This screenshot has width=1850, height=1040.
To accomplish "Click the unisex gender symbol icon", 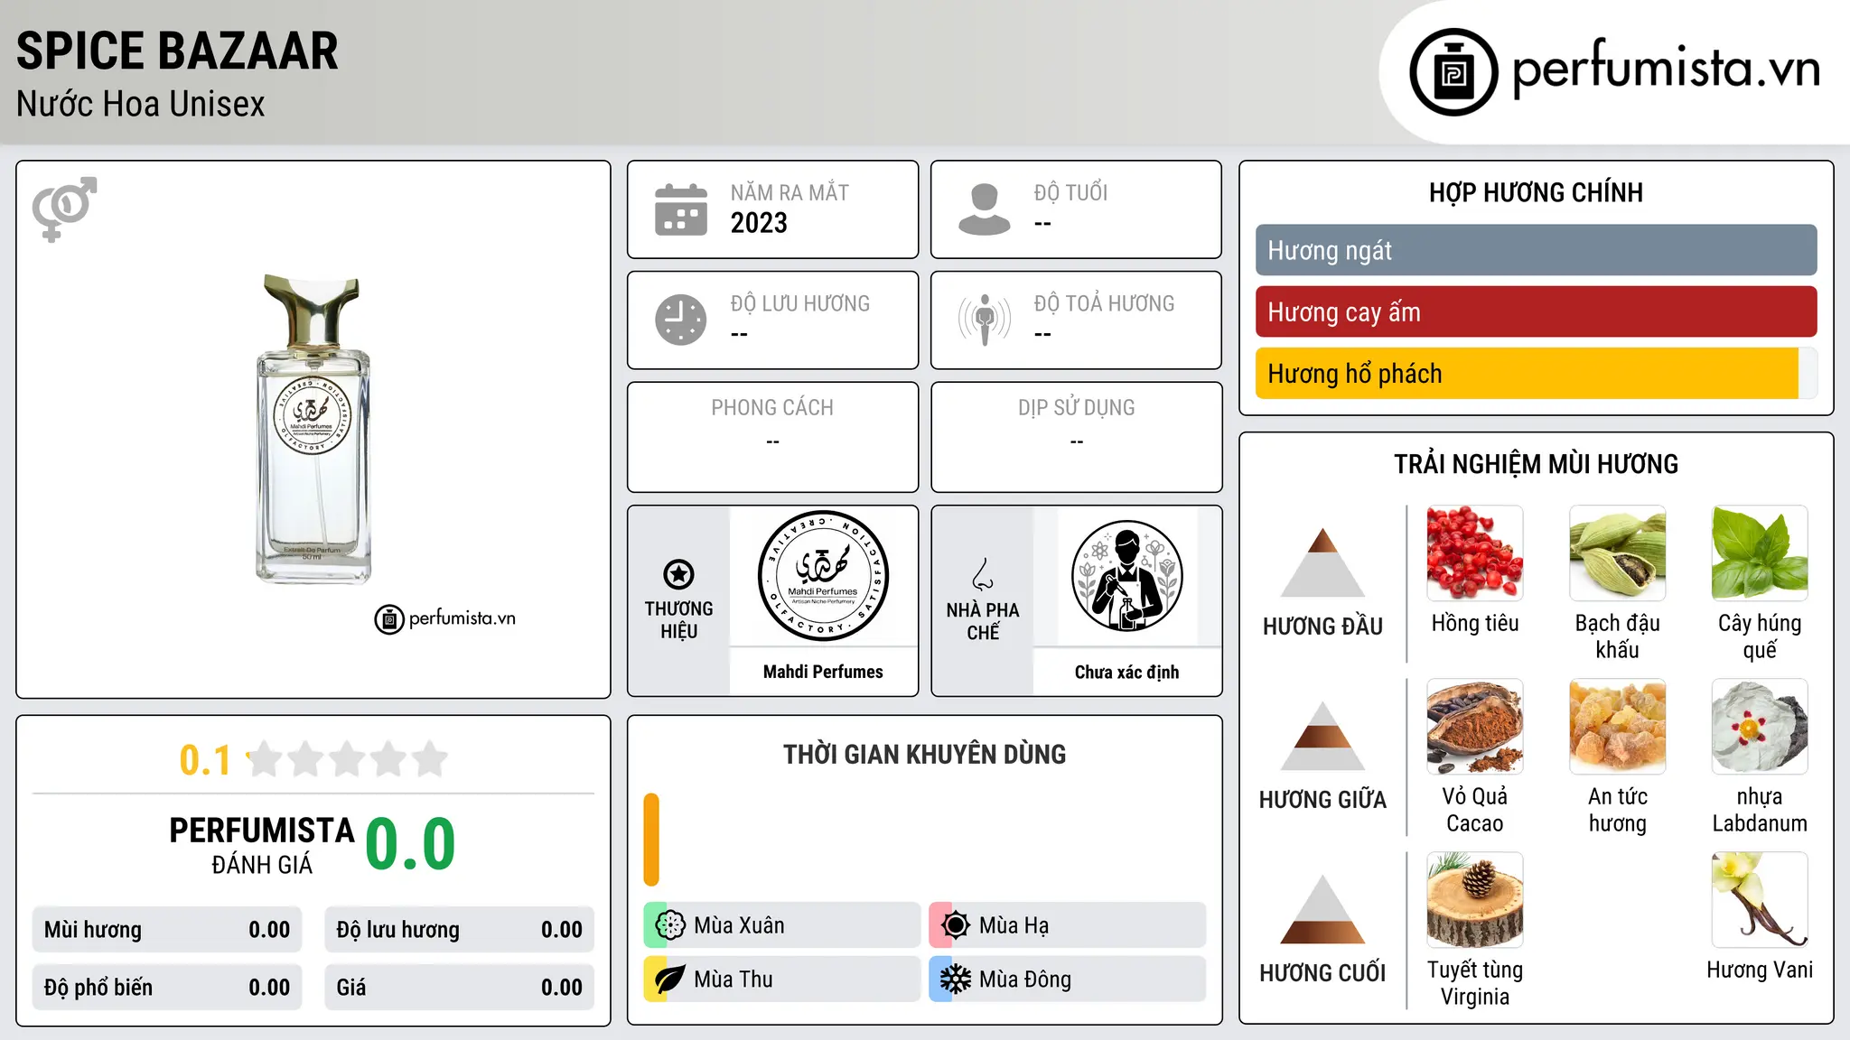I will pyautogui.click(x=64, y=209).
